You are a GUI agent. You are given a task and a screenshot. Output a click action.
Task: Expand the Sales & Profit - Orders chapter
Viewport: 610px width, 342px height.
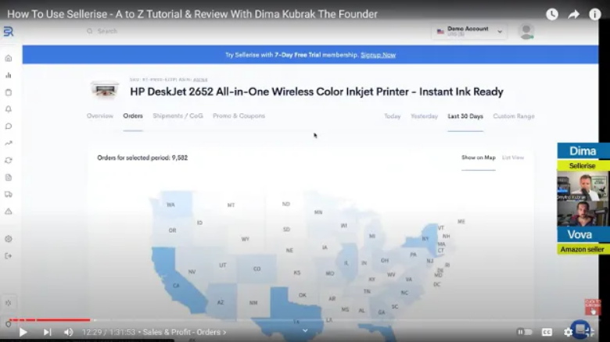pos(184,333)
